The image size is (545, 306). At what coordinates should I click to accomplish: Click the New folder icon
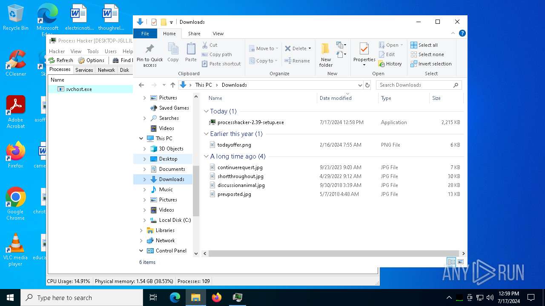326,55
